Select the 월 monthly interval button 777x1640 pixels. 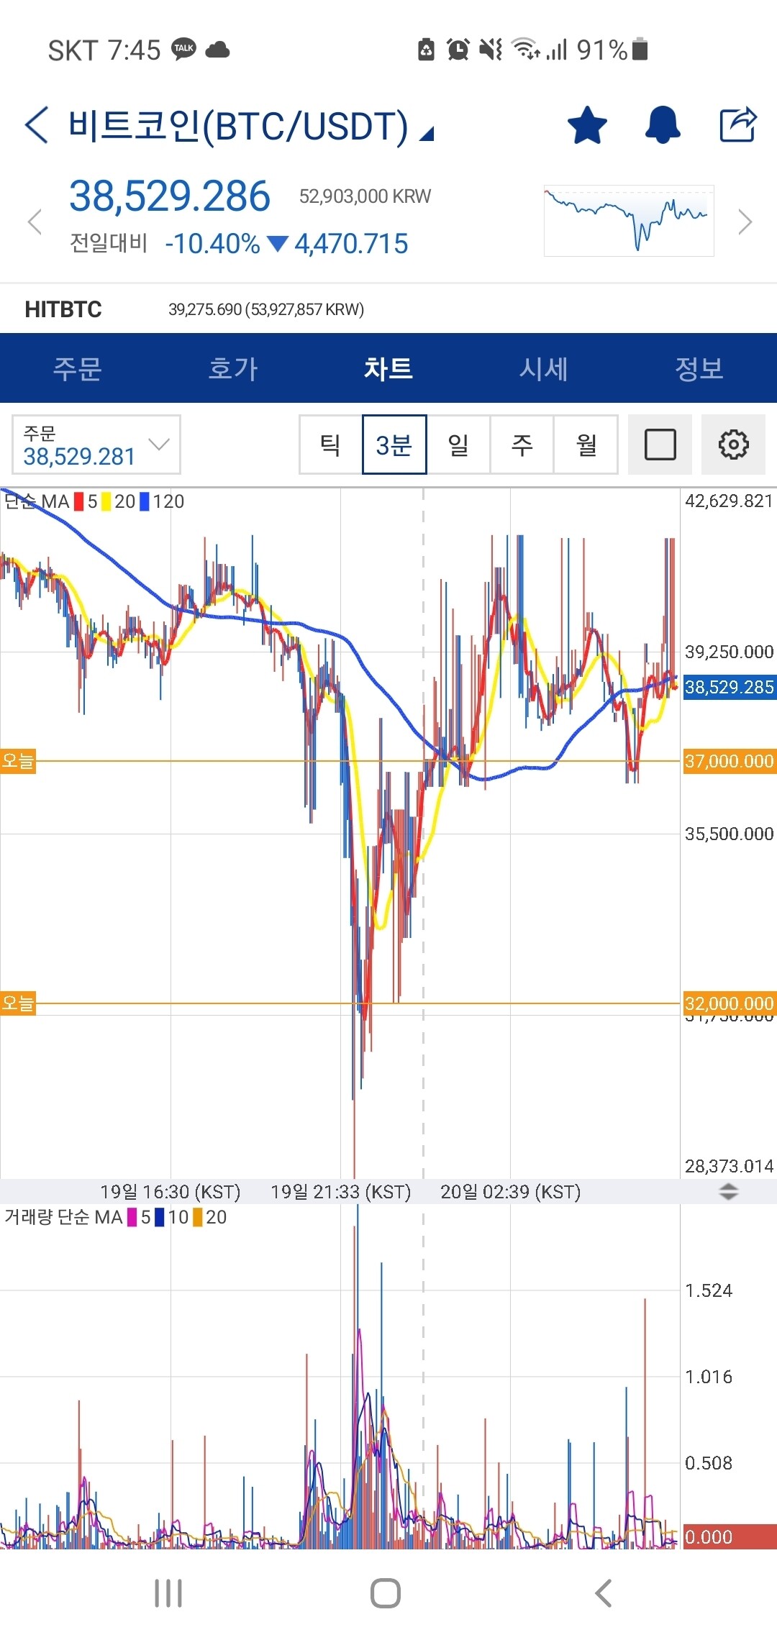click(x=586, y=445)
